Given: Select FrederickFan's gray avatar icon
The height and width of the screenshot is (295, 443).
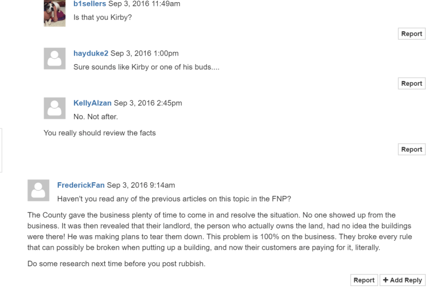Looking at the screenshot, I should click(x=38, y=190).
